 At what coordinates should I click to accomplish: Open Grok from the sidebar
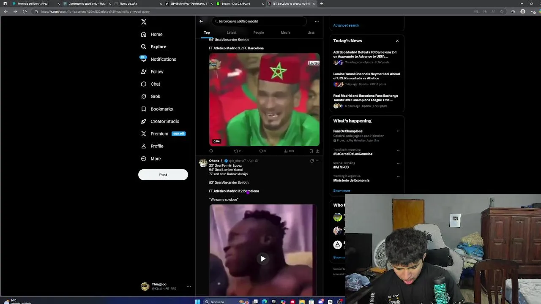(x=150, y=96)
